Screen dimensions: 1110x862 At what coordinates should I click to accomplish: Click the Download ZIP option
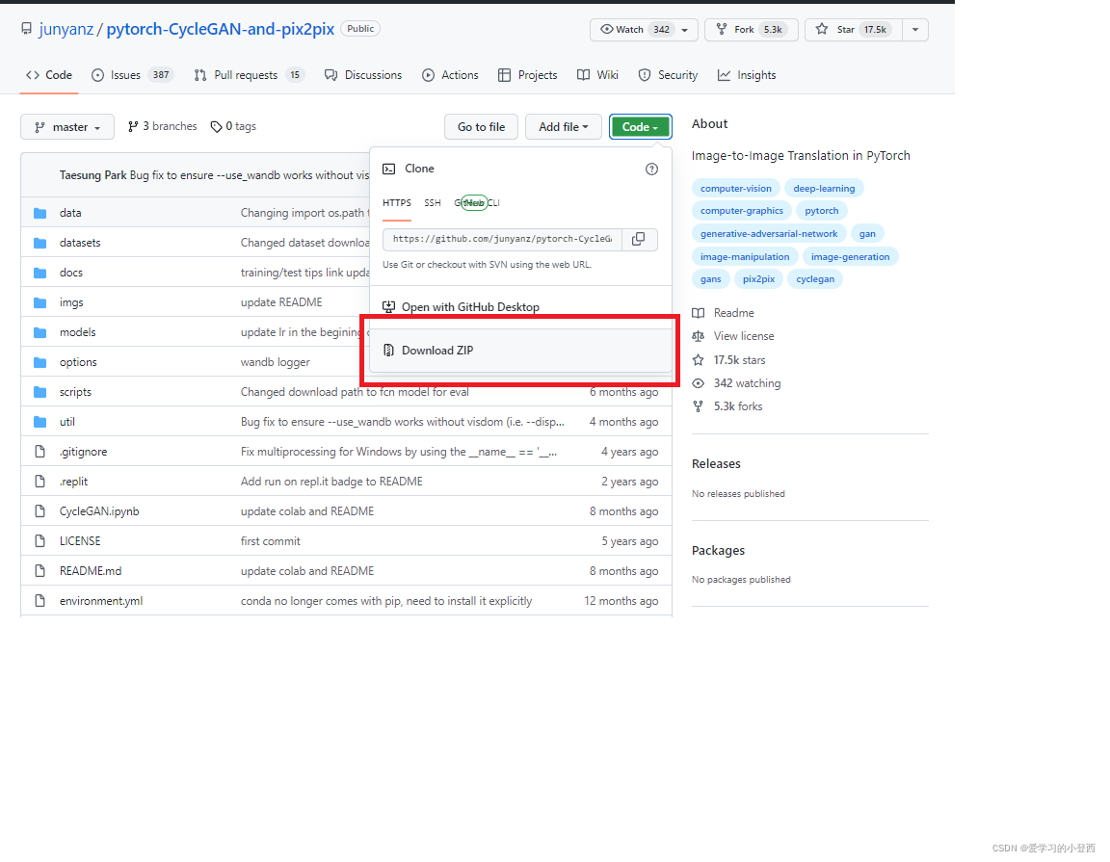tap(521, 351)
